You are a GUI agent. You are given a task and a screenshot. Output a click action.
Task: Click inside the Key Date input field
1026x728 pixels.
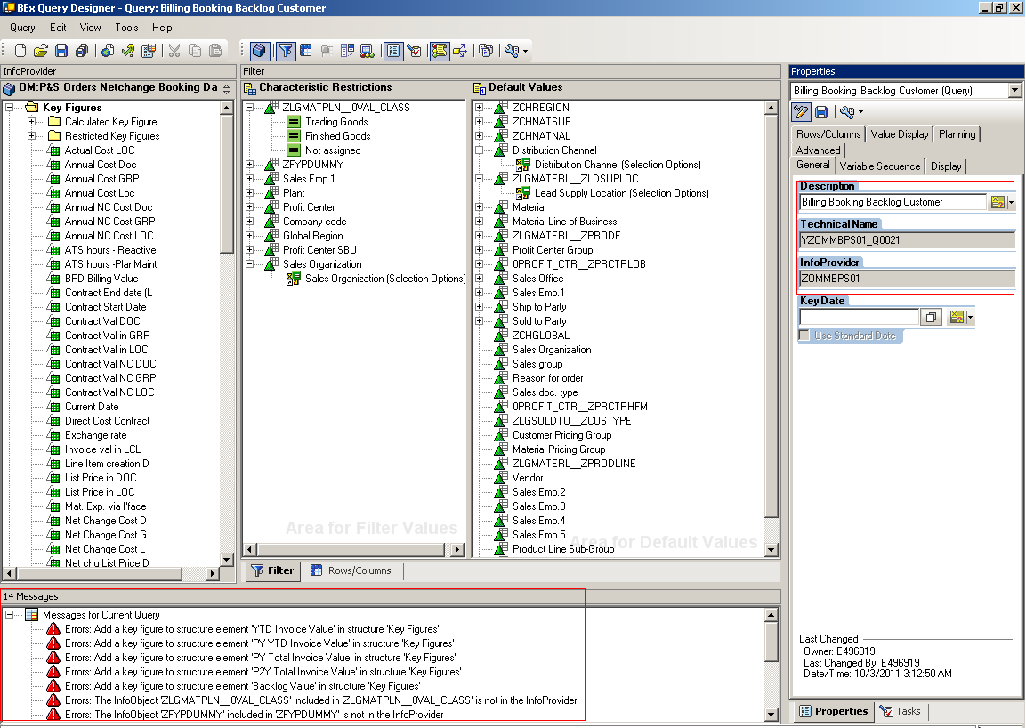[854, 317]
